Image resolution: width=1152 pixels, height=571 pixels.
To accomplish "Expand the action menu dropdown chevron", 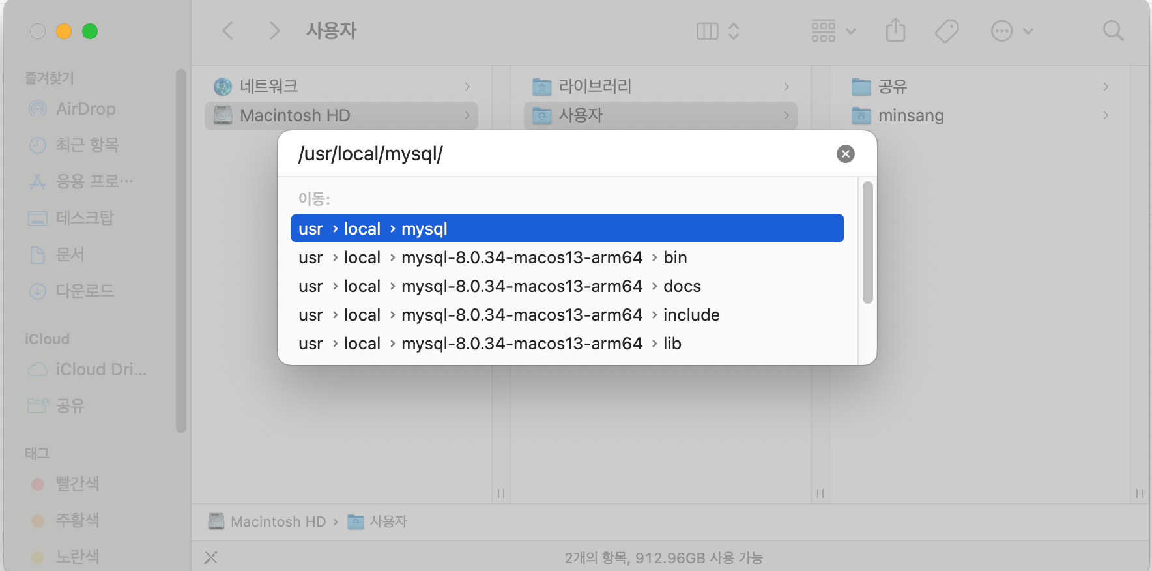I will 1028,31.
